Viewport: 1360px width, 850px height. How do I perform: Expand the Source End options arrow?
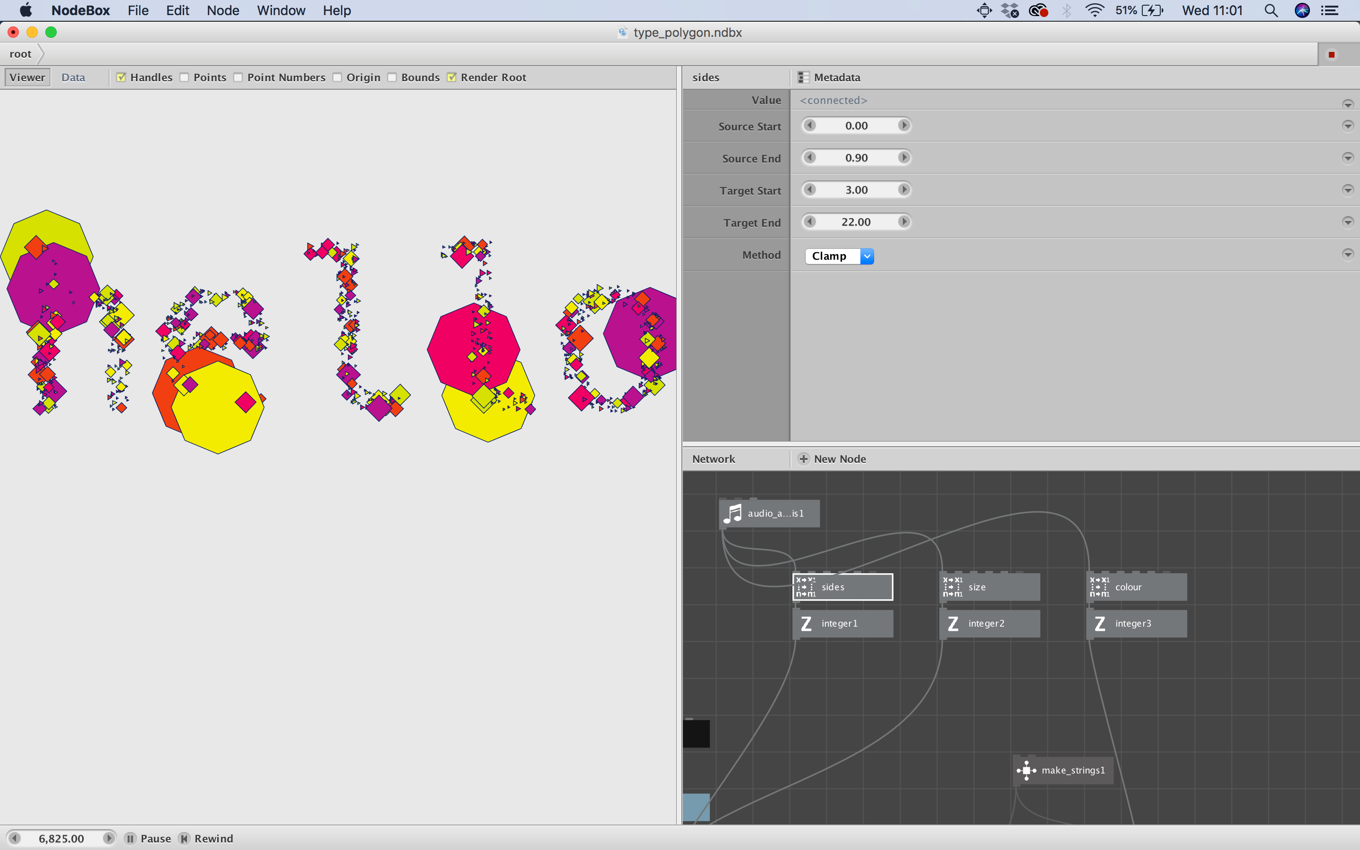click(1348, 157)
